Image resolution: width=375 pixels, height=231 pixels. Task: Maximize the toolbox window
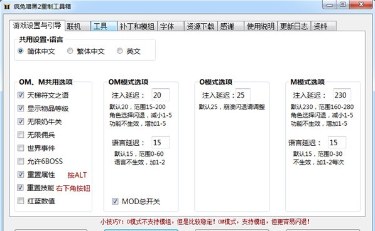[x=343, y=5]
